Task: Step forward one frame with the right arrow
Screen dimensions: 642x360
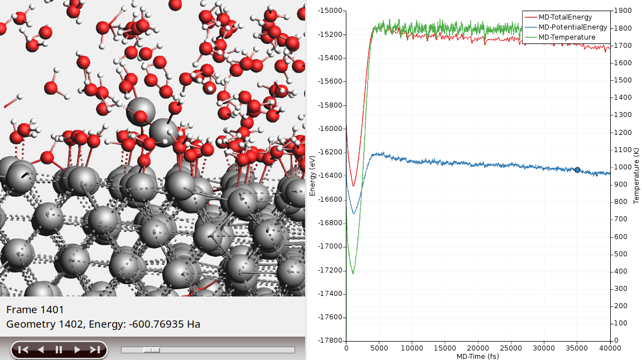Action: [77, 350]
